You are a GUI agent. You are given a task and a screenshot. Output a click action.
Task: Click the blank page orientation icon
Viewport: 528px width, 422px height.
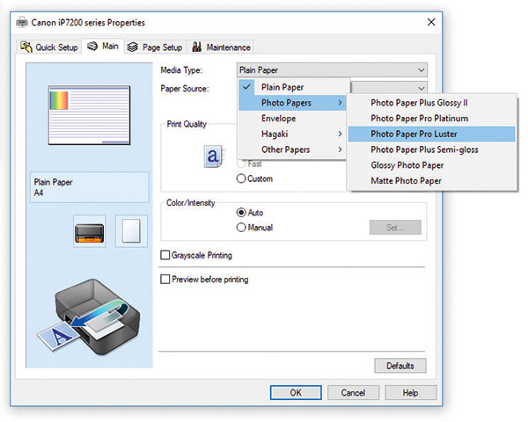click(131, 231)
